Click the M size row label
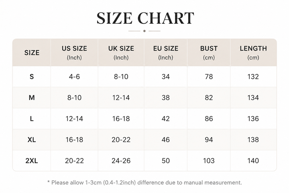Viewport: 289px width, 193px height. (32, 98)
